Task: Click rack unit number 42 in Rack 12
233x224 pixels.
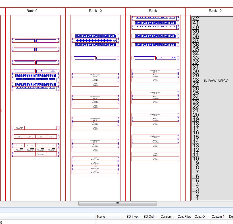Action: click(196, 19)
